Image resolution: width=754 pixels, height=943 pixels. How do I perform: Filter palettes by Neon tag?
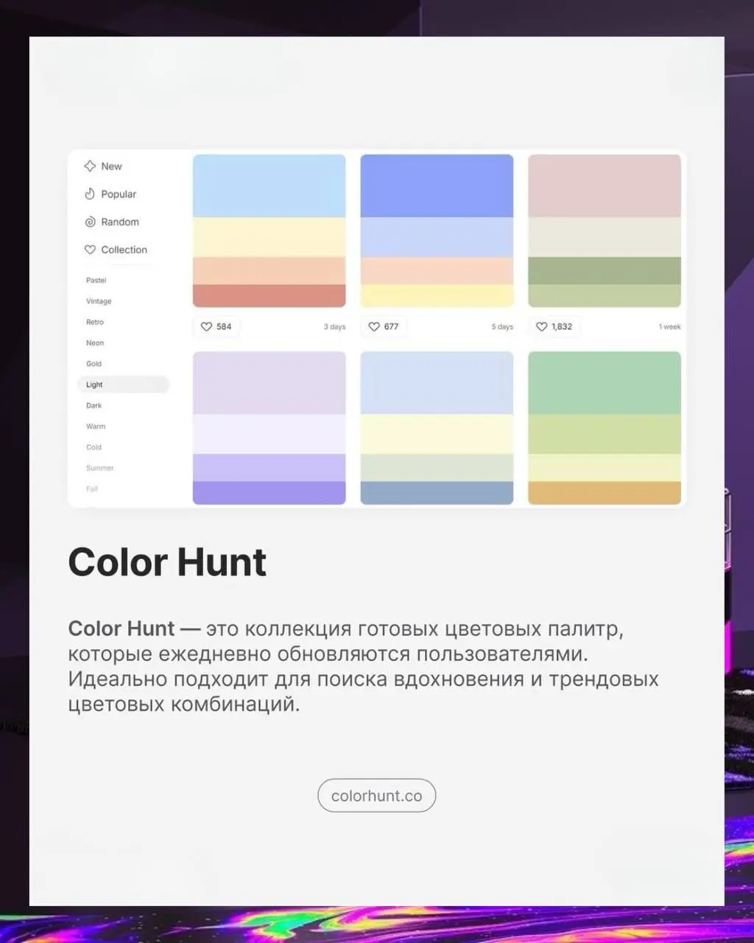point(95,343)
